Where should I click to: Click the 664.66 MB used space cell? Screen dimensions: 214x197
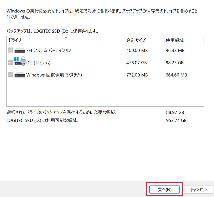click(176, 75)
